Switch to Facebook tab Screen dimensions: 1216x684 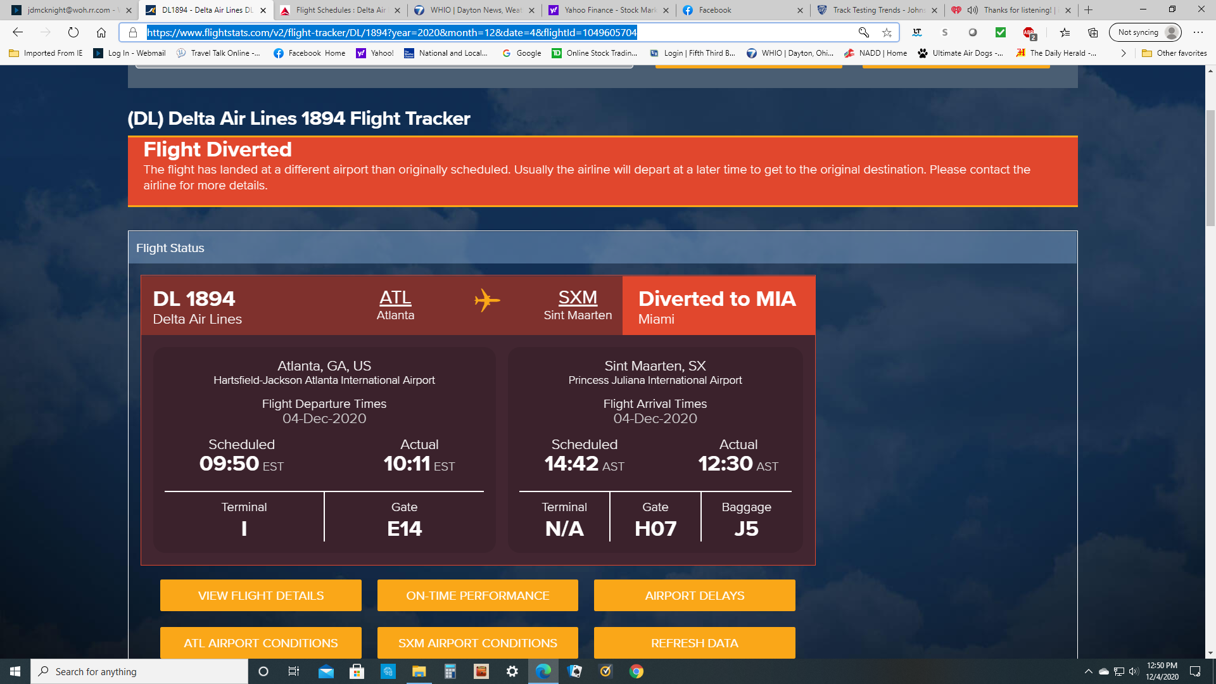coord(744,10)
